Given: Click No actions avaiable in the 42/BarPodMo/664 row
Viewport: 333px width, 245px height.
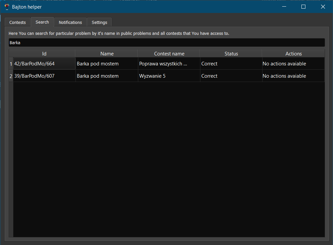Looking at the screenshot, I should [x=293, y=64].
